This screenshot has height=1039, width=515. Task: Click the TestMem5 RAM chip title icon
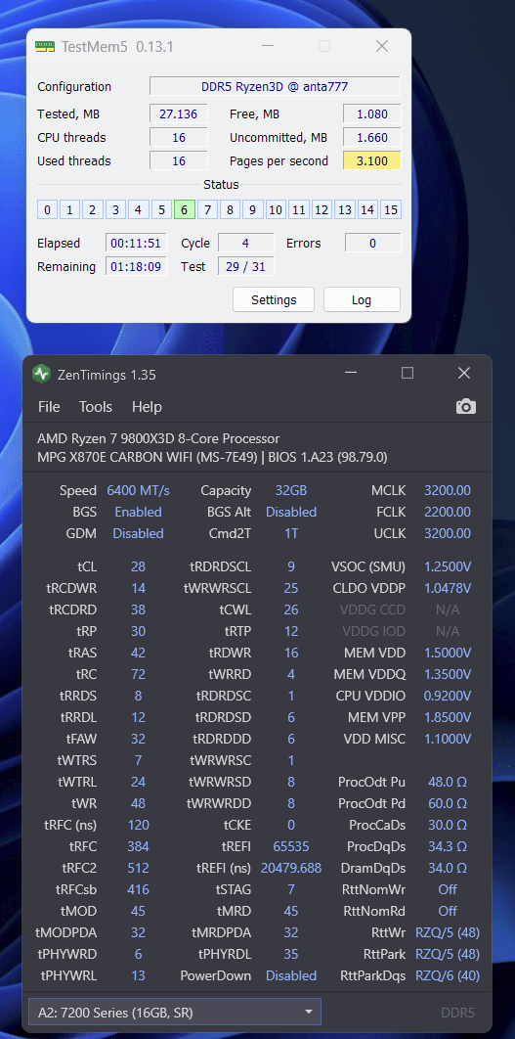tap(45, 46)
